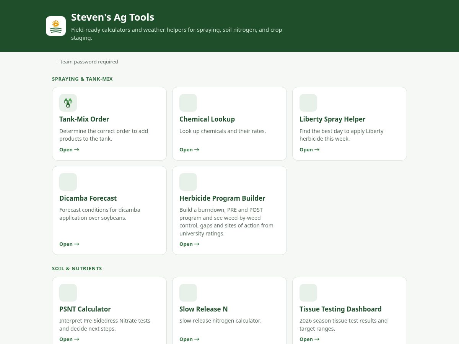Click the Herbicide Program Builder icon placeholder

click(x=188, y=182)
